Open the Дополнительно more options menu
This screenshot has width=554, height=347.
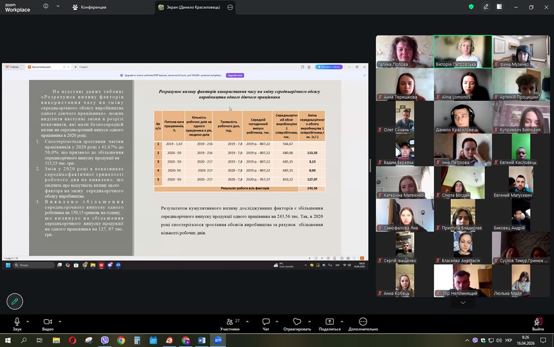click(363, 323)
